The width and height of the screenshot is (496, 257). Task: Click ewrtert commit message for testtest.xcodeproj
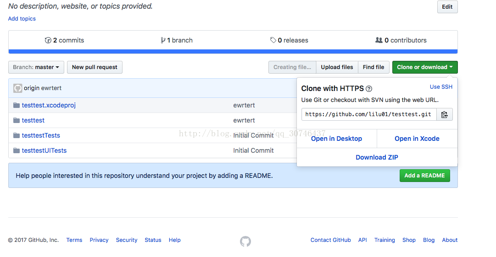click(x=244, y=105)
